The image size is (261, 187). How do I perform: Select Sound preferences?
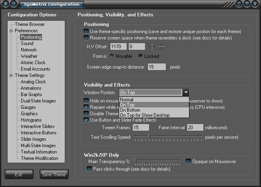pos(27,43)
